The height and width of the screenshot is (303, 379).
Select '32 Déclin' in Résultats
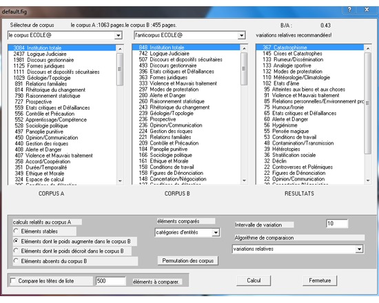click(310, 161)
